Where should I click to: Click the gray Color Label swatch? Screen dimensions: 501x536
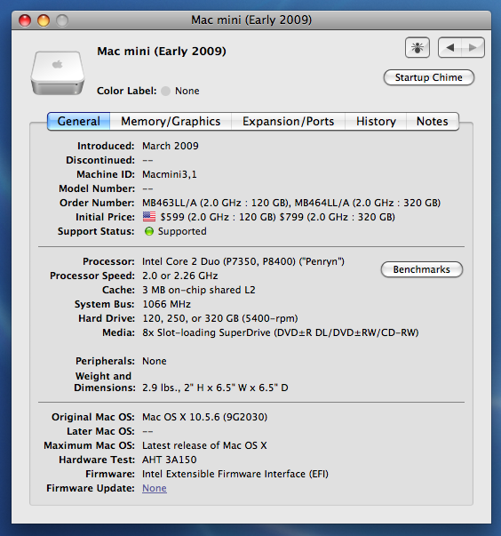tap(165, 91)
